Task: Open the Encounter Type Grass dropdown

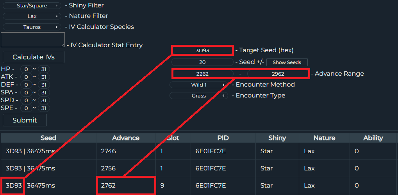Action: (199, 96)
